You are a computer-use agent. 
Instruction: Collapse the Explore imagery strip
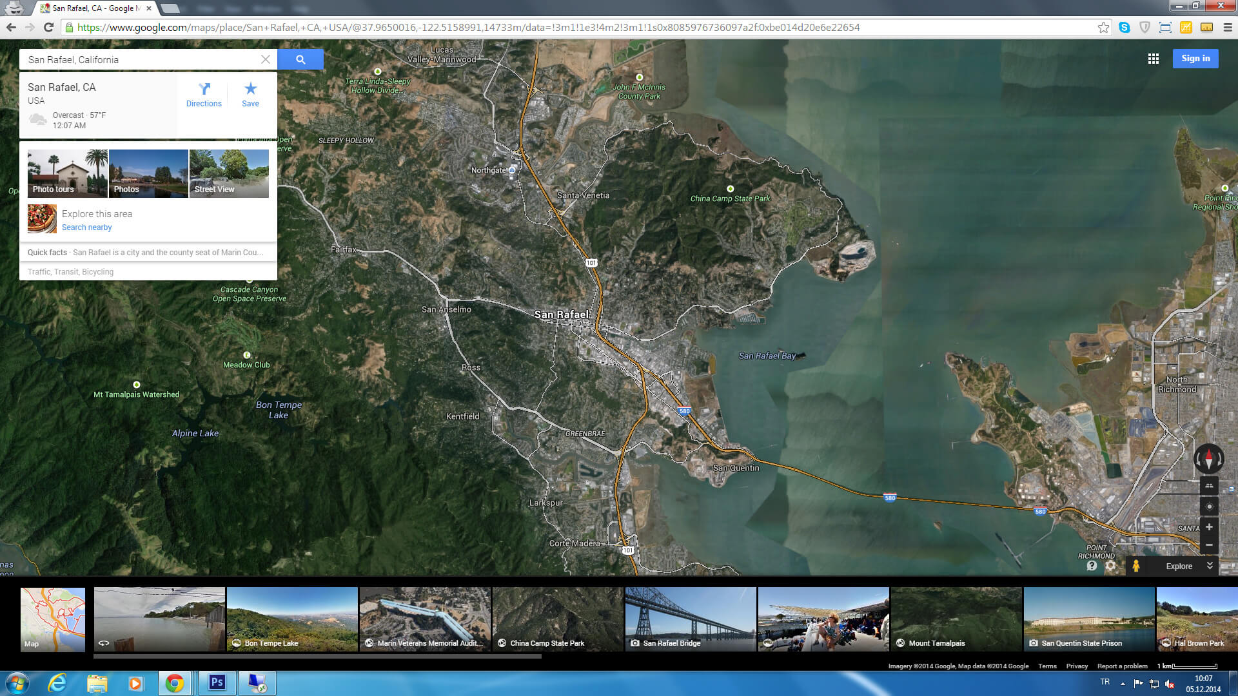1210,566
